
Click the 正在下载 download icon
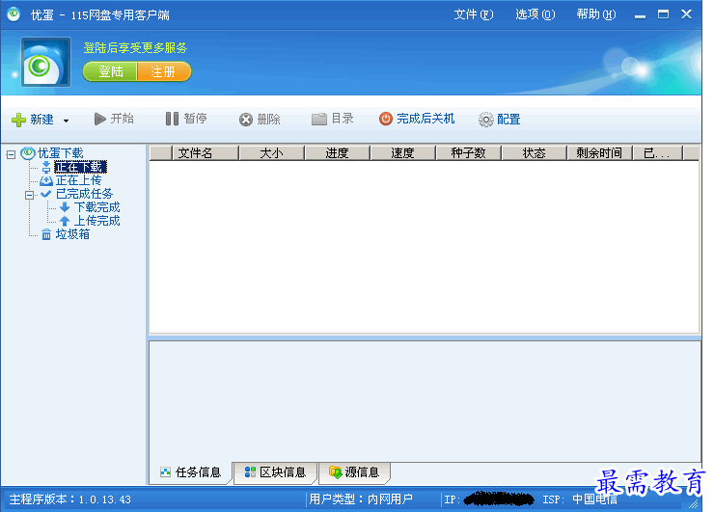tap(46, 168)
